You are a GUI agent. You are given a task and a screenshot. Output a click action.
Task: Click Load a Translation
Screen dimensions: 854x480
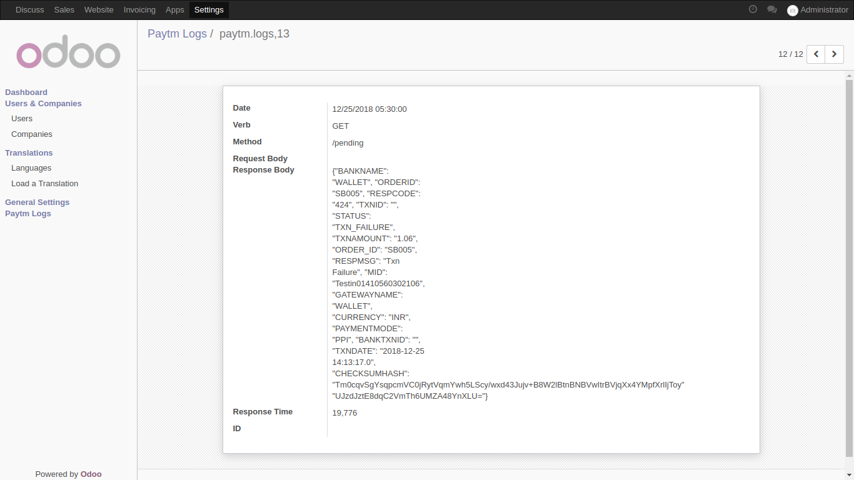(x=44, y=183)
